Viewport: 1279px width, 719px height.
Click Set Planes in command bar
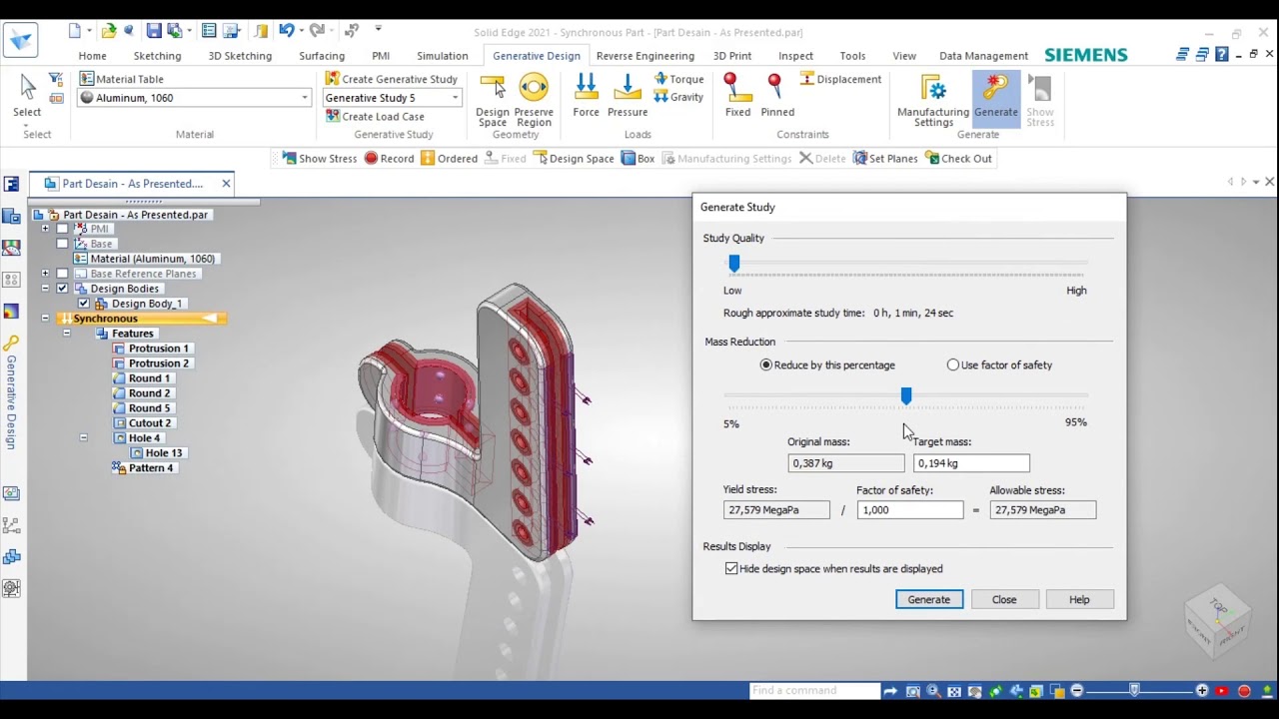[x=885, y=158]
